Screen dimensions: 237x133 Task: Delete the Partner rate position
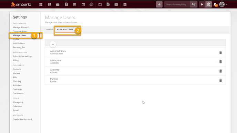click(220, 80)
